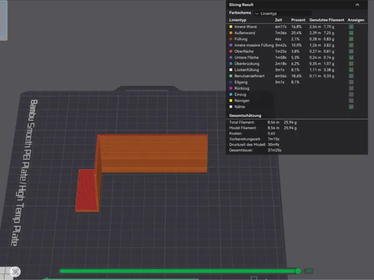This screenshot has height=280, width=374.
Task: Click the Kosten 0,65 value
Action: point(271,134)
